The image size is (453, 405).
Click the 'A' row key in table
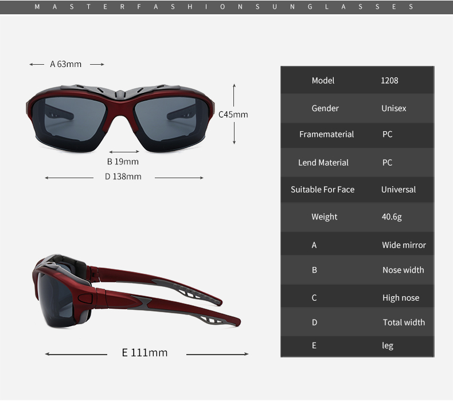click(x=314, y=245)
